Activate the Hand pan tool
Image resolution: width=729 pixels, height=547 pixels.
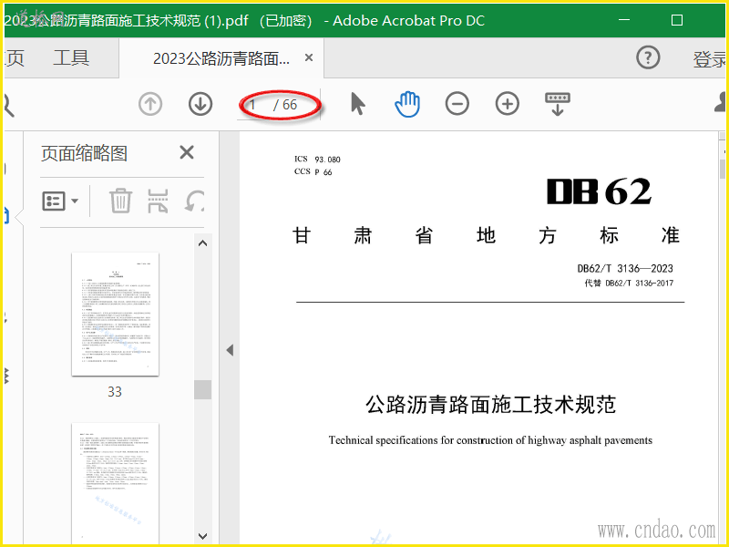pyautogui.click(x=407, y=104)
